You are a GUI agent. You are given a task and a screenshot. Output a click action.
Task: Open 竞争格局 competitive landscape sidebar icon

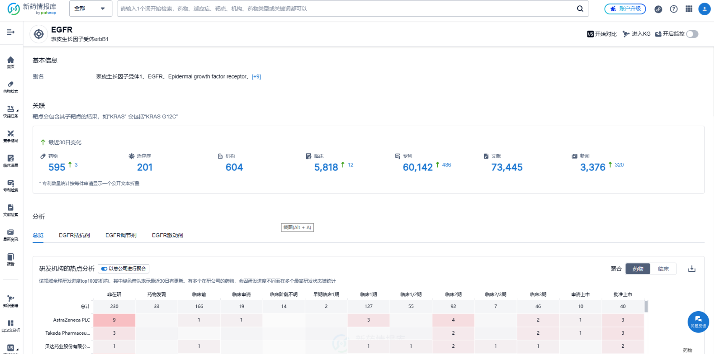coord(10,136)
